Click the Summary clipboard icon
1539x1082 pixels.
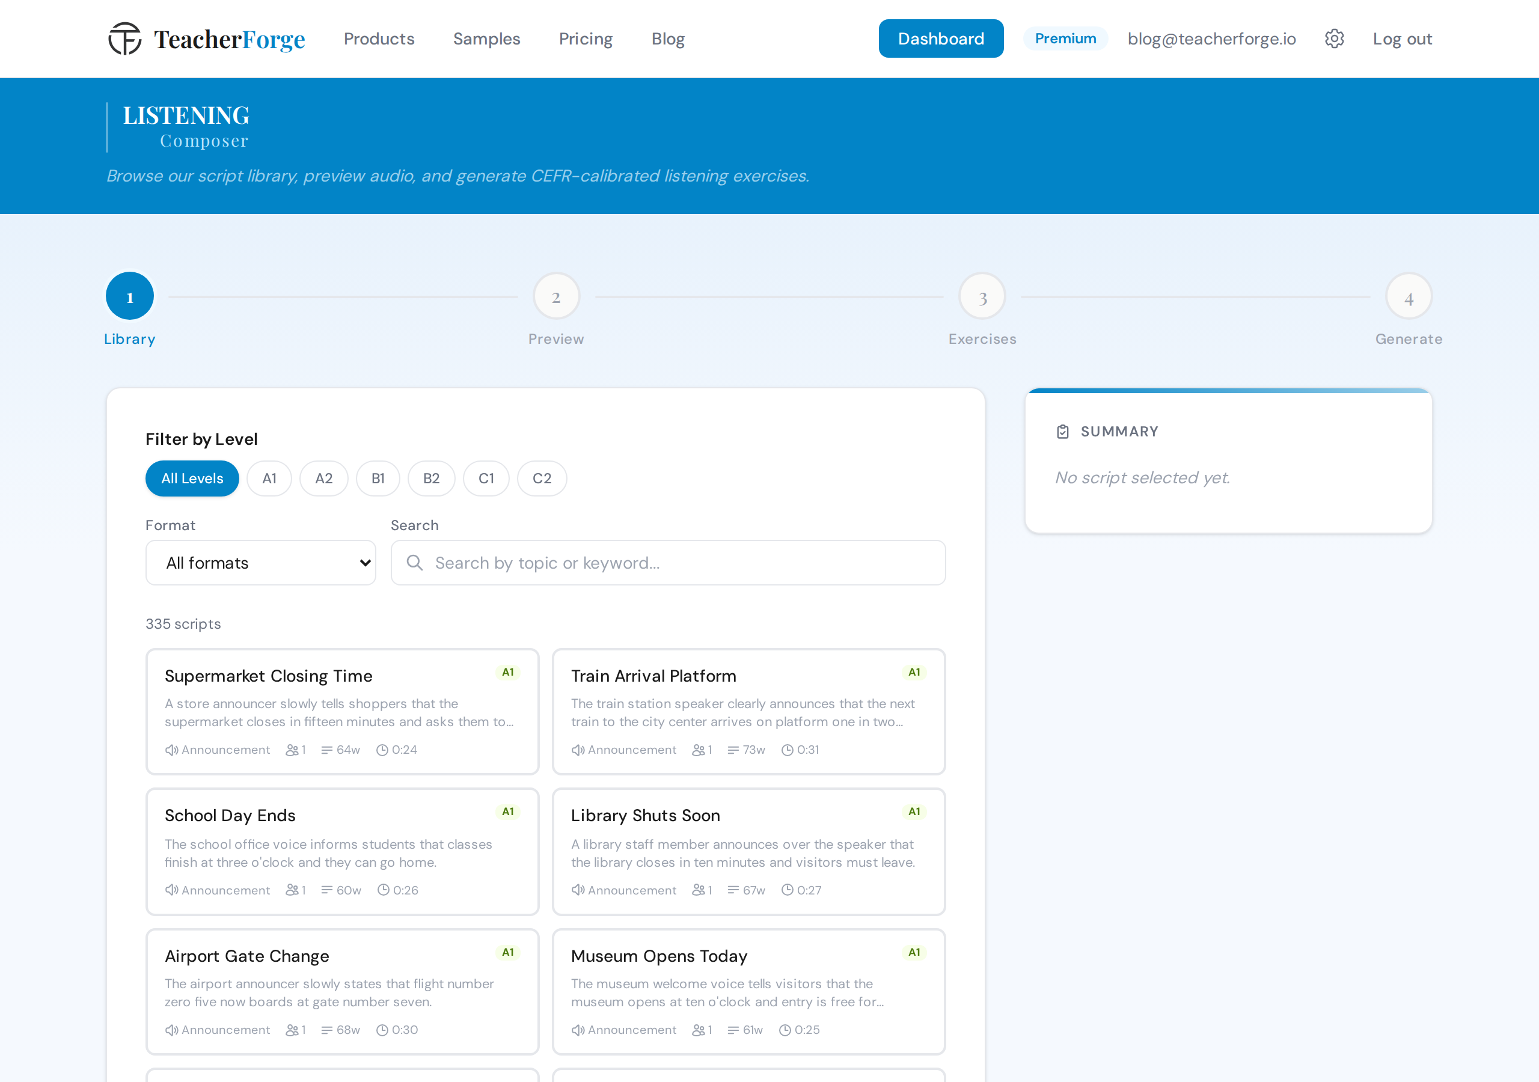tap(1062, 432)
